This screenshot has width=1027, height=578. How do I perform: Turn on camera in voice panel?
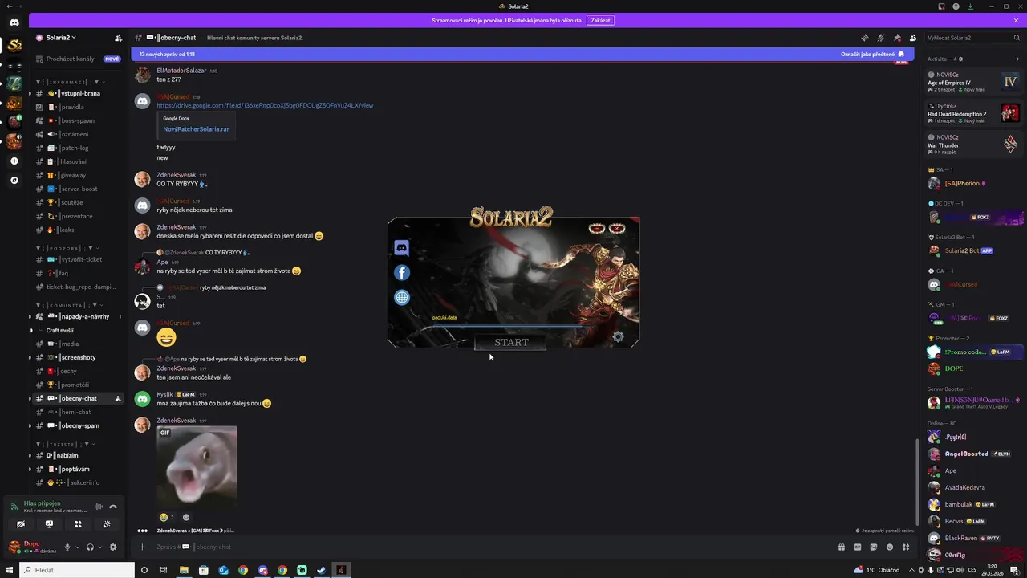tap(21, 524)
